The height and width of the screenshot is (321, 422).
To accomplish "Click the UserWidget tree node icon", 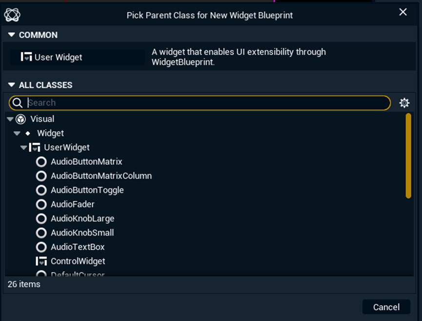I will pos(35,147).
